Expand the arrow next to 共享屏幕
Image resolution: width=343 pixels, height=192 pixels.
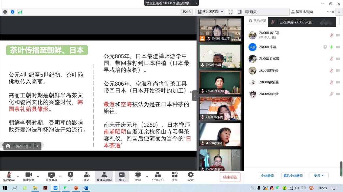pos(60,177)
